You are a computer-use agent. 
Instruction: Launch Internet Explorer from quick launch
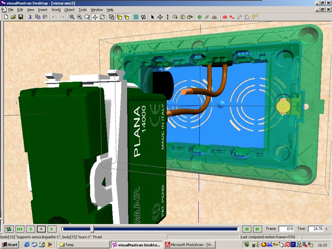coord(27,245)
